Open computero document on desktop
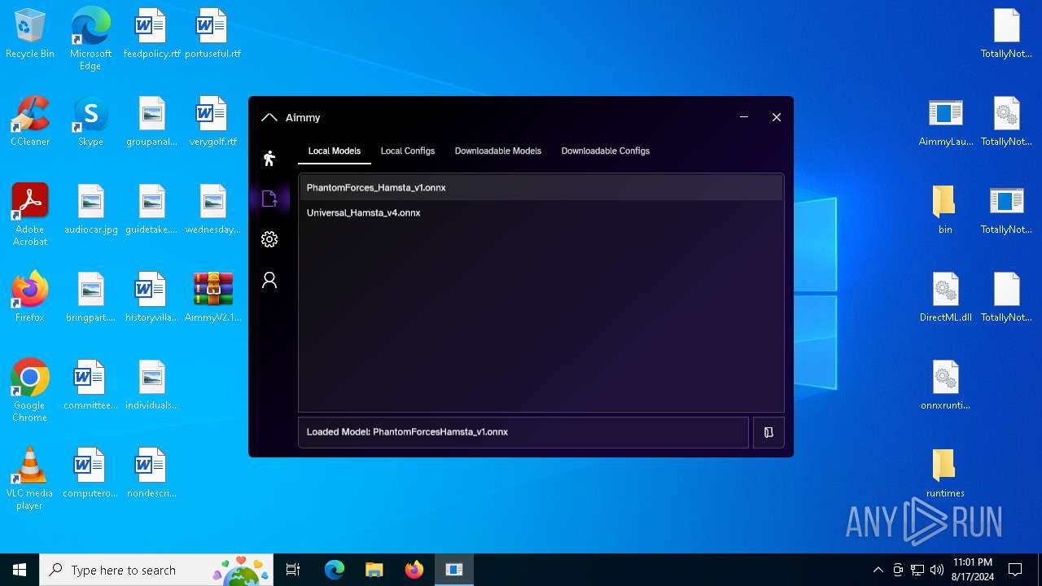Image resolution: width=1042 pixels, height=586 pixels. 91,474
